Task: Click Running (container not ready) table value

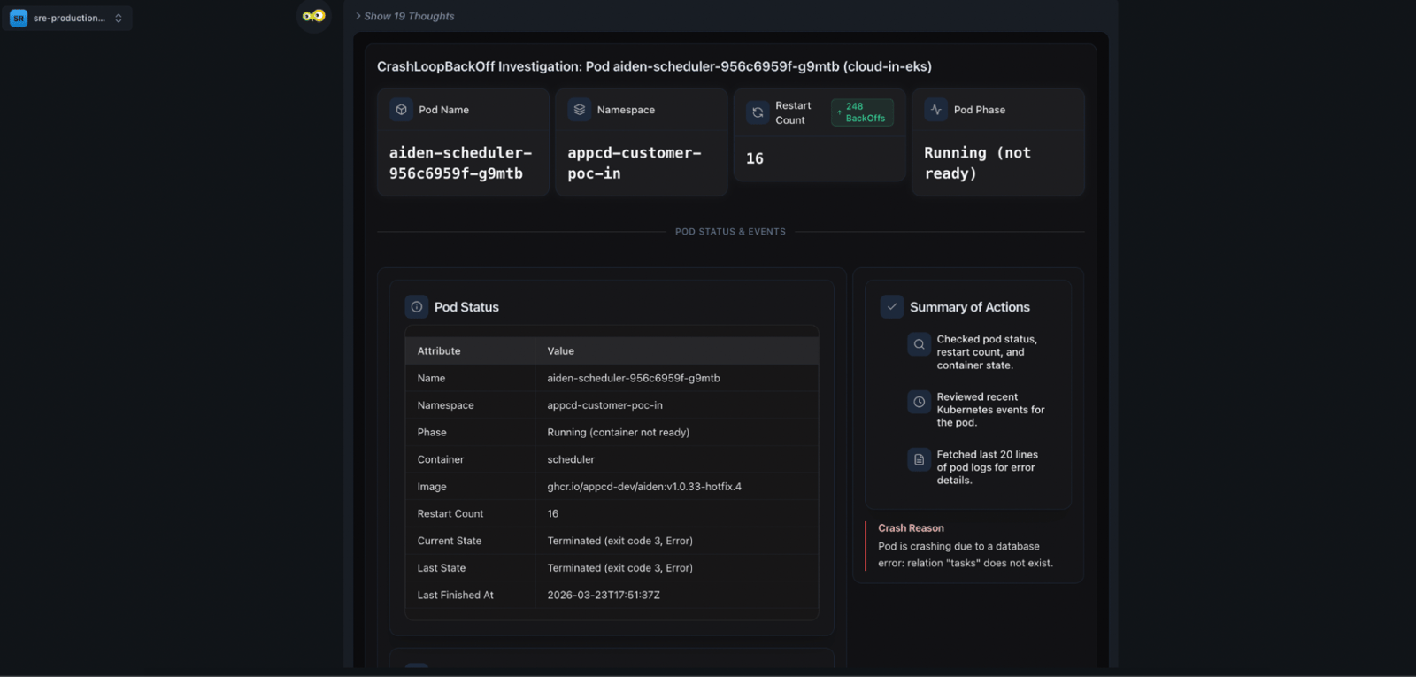Action: 619,433
